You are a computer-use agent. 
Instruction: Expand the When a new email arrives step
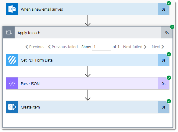coord(88,9)
